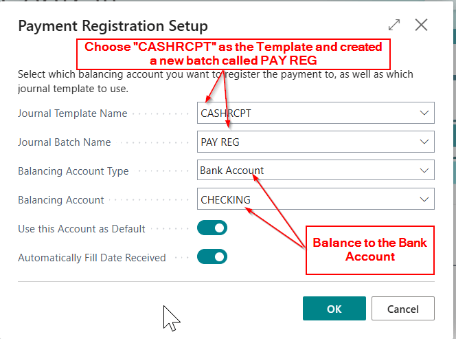
Task: Click the Balancing Account Type label
Action: (73, 171)
